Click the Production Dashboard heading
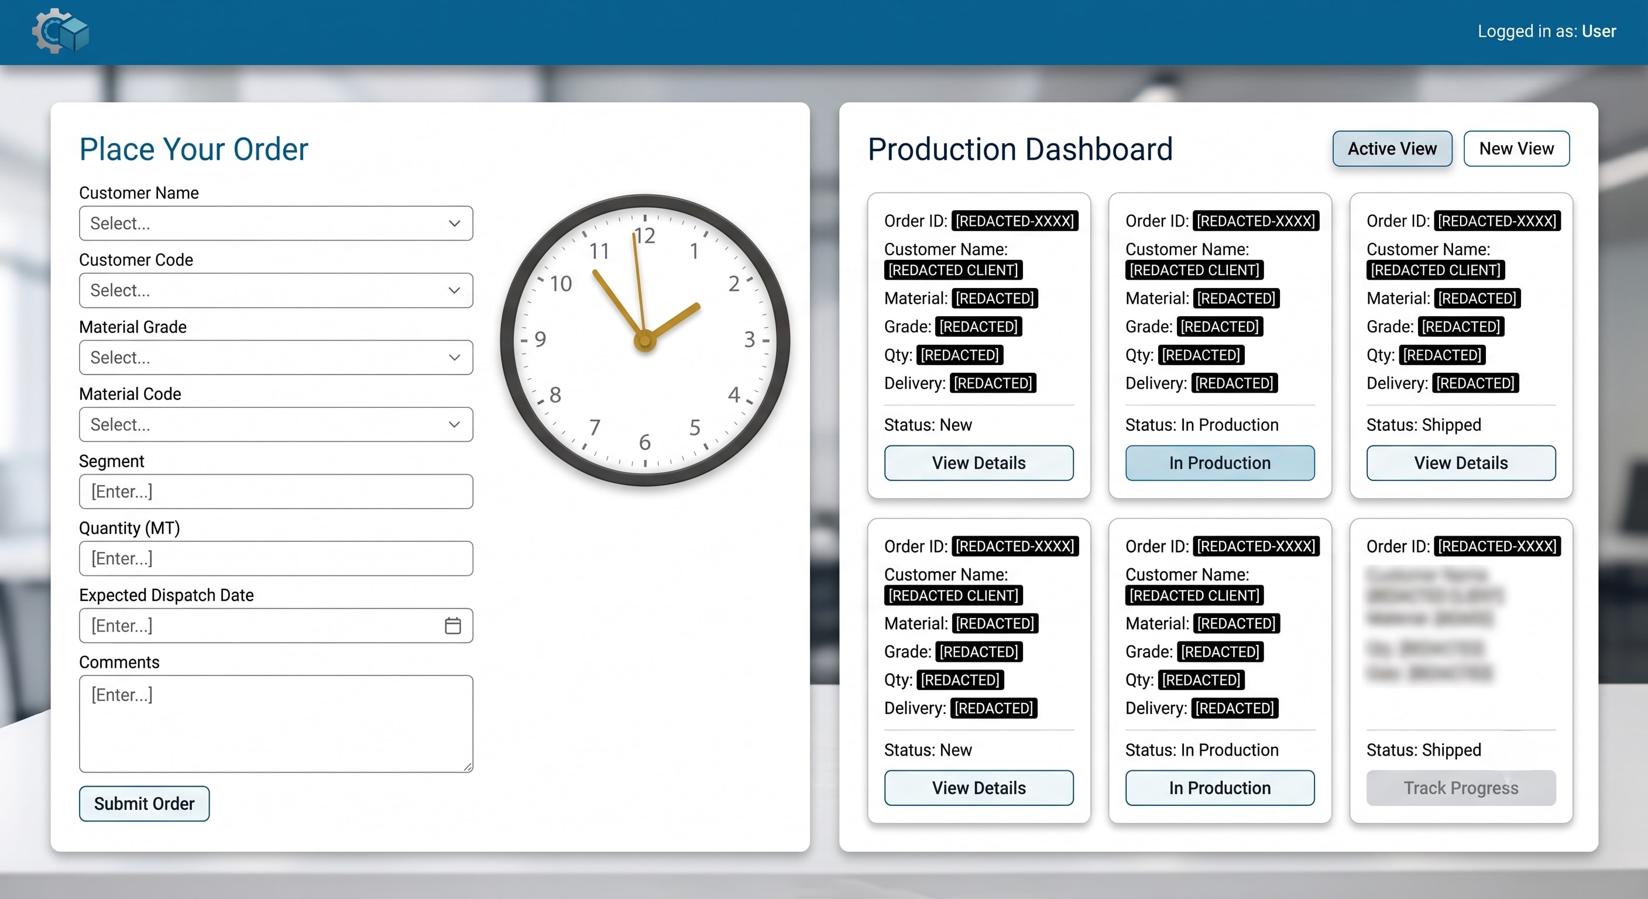Viewport: 1648px width, 899px height. pos(1021,149)
